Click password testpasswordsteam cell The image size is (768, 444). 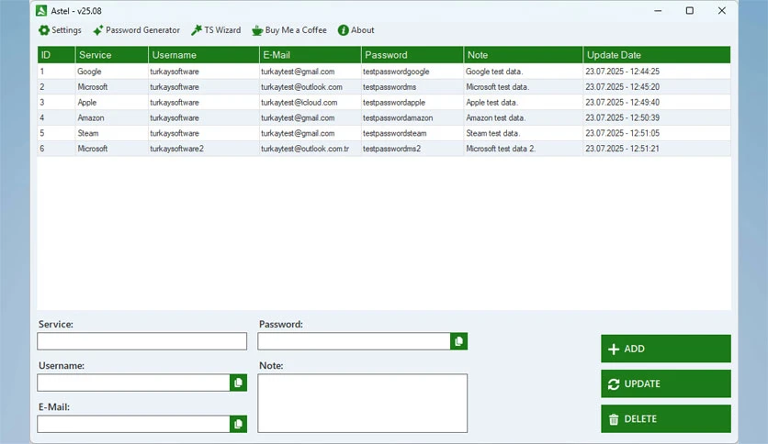(412, 133)
